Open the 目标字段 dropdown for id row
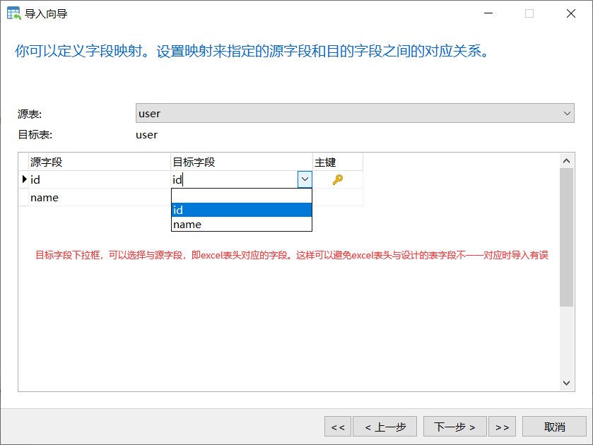Screen dimensions: 593x445 pyautogui.click(x=304, y=179)
